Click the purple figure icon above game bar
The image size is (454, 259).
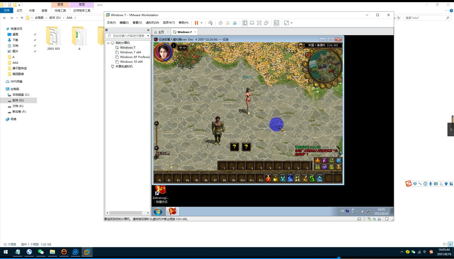324,160
